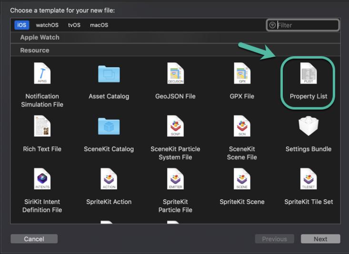The image size is (349, 254).
Task: Open the macOS platform tab
Action: point(99,25)
